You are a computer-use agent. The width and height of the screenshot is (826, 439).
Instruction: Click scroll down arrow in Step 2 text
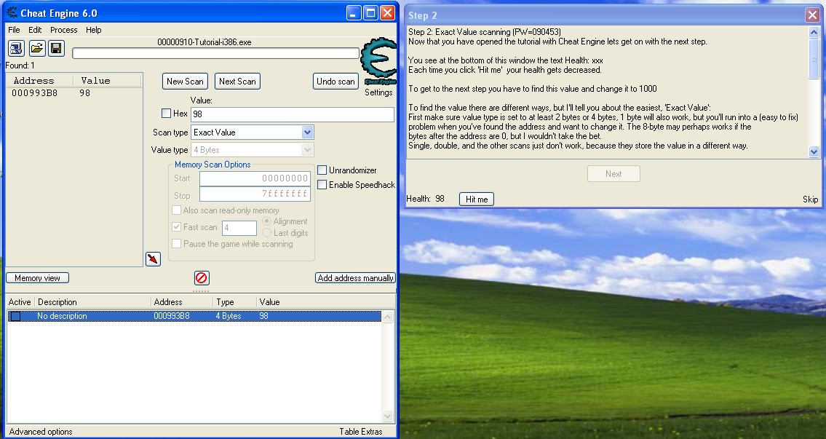[814, 151]
